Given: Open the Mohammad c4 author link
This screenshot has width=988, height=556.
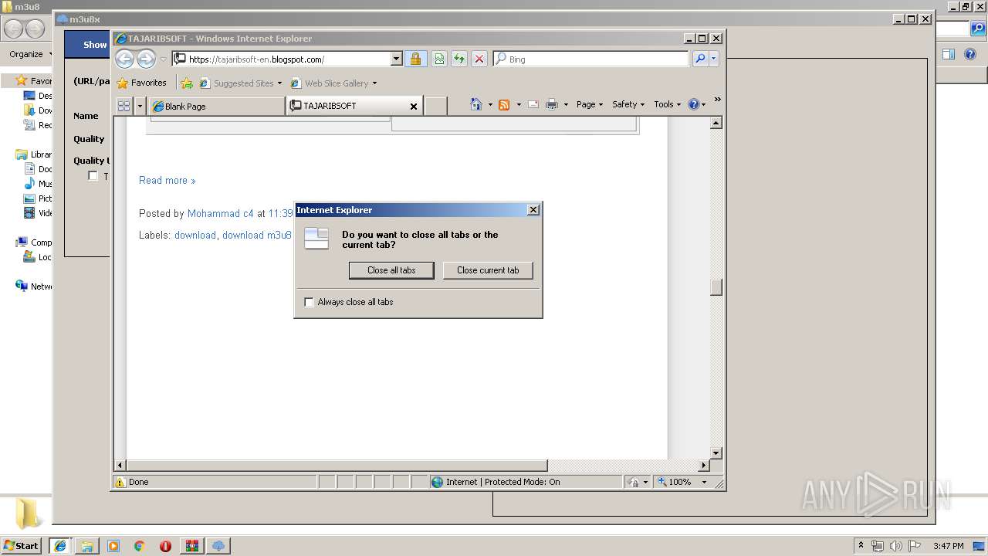Looking at the screenshot, I should coord(221,213).
